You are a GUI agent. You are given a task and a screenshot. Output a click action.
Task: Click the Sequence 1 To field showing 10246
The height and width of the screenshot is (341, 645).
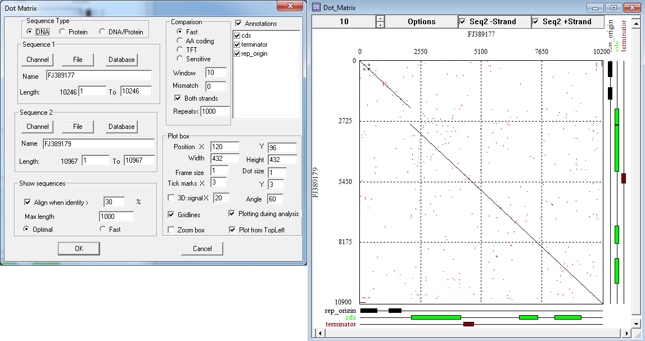pos(136,91)
